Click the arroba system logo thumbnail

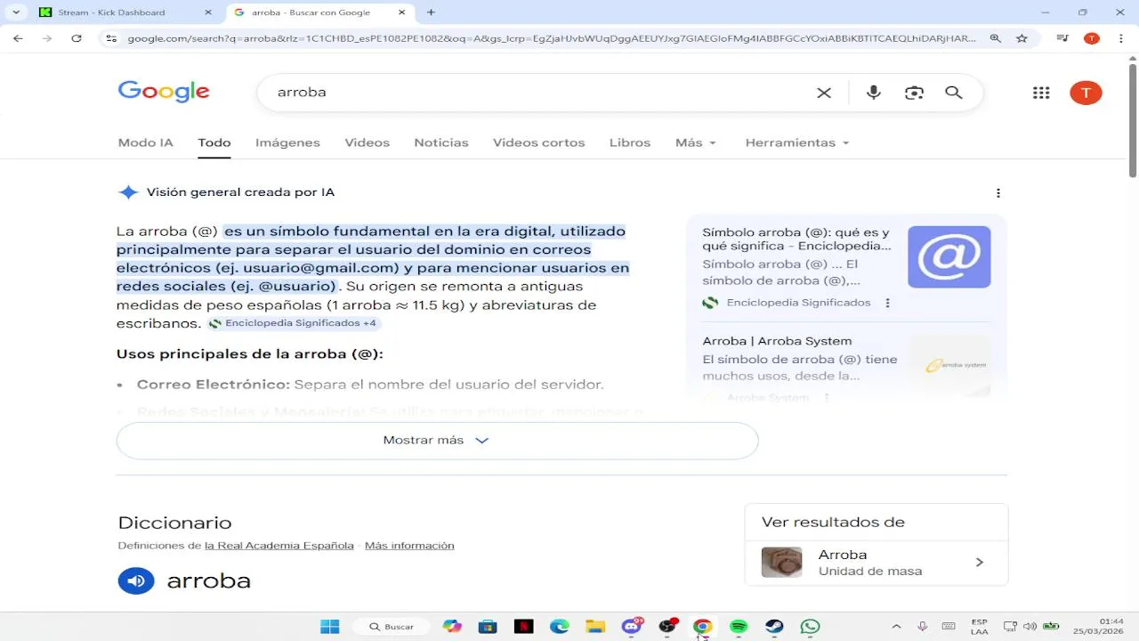point(949,365)
